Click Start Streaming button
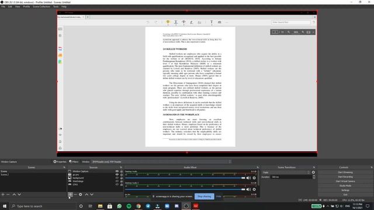 tap(345, 172)
